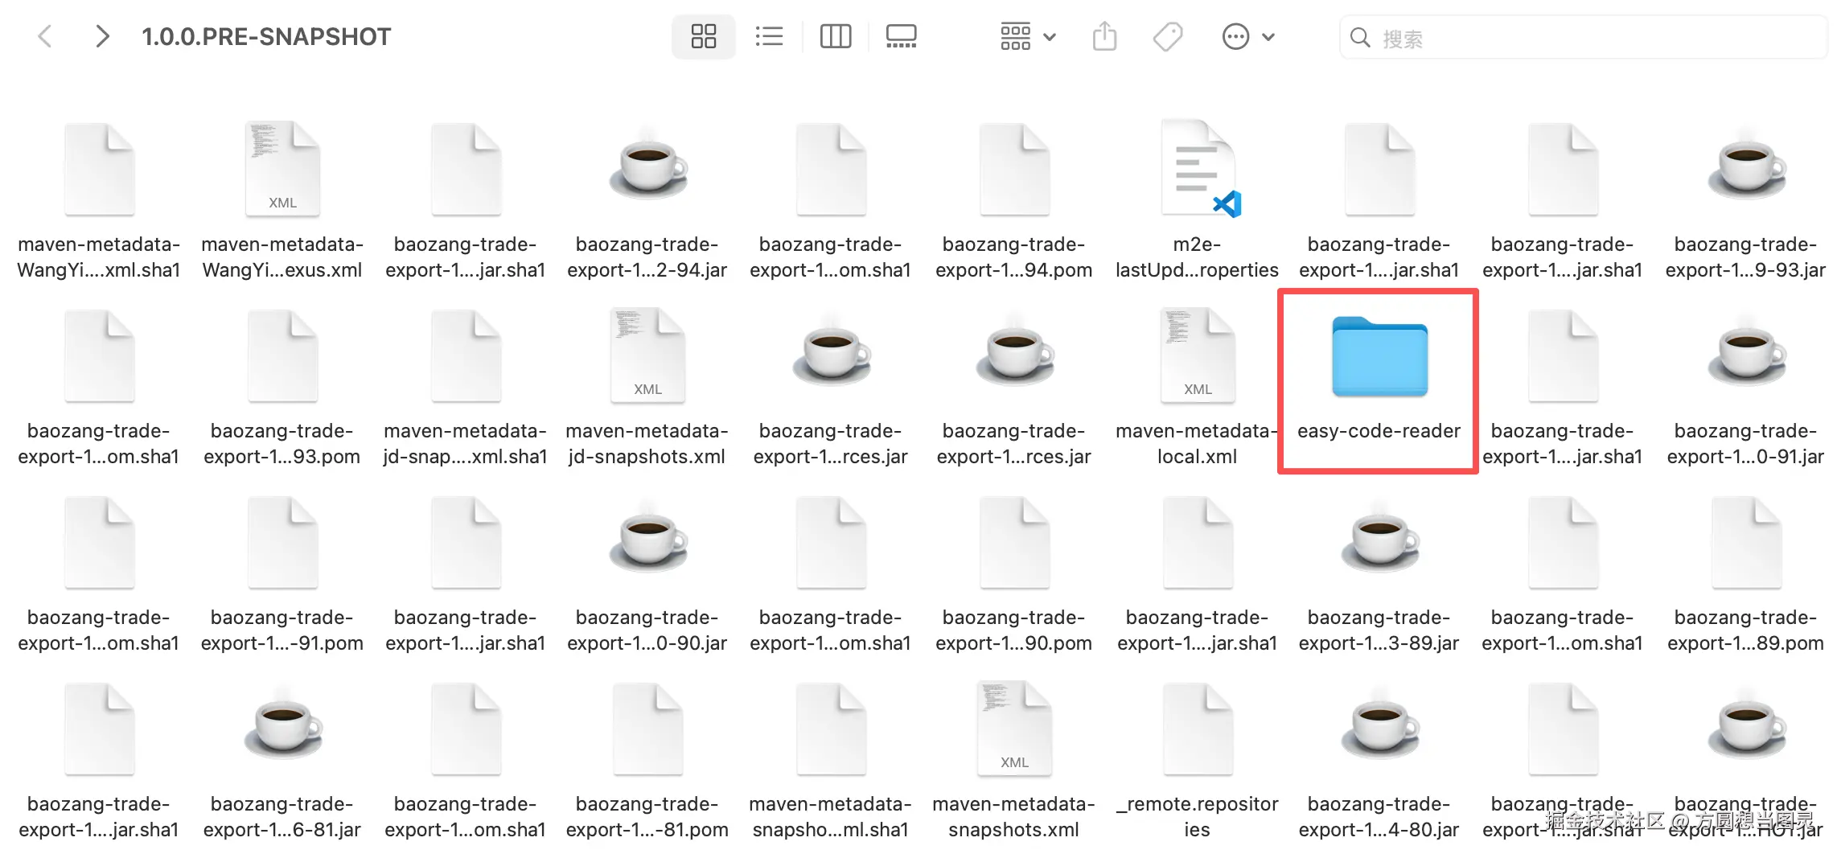This screenshot has height=854, width=1837.
Task: Select maven-metadata-local.xml file
Action: [1197, 355]
